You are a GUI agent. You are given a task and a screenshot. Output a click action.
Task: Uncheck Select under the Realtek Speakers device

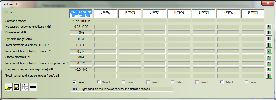click(x=74, y=82)
